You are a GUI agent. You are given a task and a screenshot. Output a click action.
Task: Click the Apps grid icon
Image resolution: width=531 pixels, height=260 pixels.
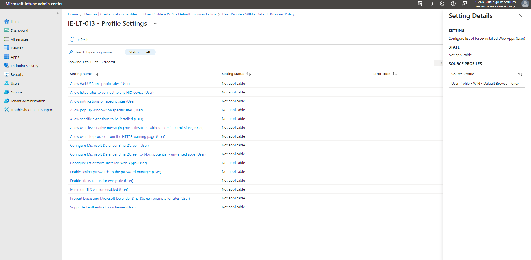coord(7,57)
